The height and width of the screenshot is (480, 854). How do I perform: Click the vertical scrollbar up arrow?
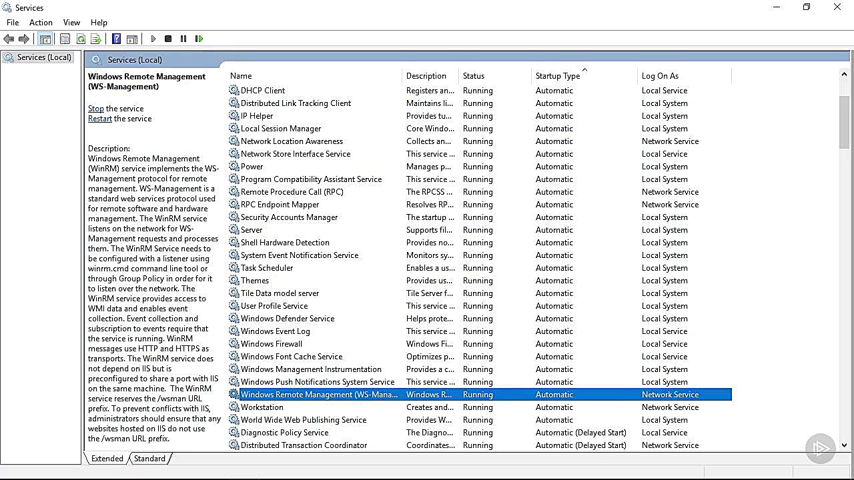tap(844, 75)
